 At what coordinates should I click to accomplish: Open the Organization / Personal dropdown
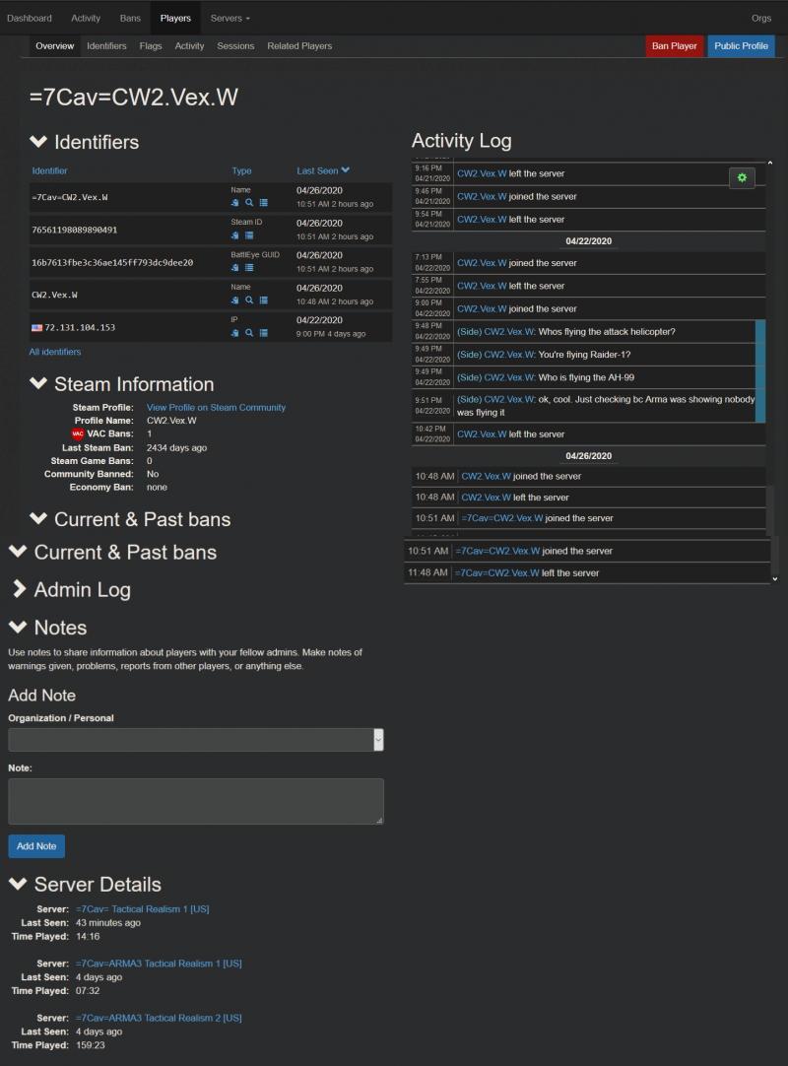coord(195,740)
